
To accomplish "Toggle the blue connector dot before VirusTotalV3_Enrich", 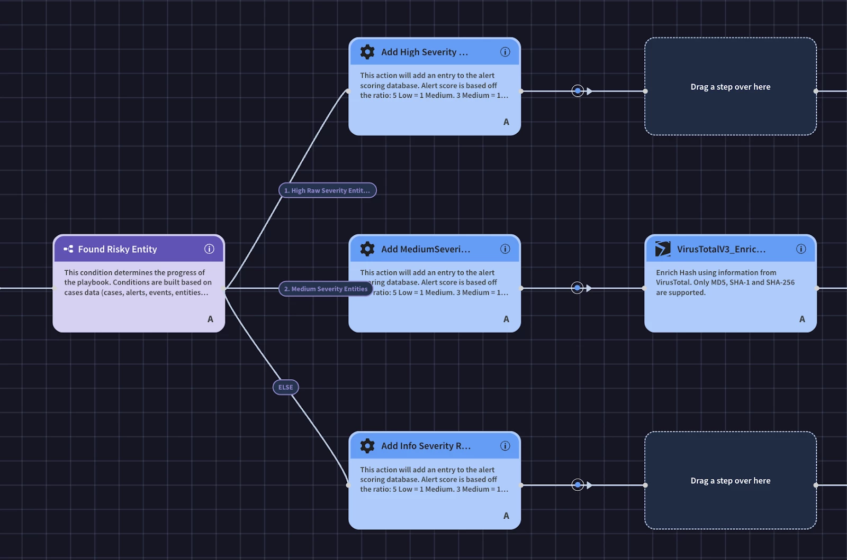I will point(577,288).
